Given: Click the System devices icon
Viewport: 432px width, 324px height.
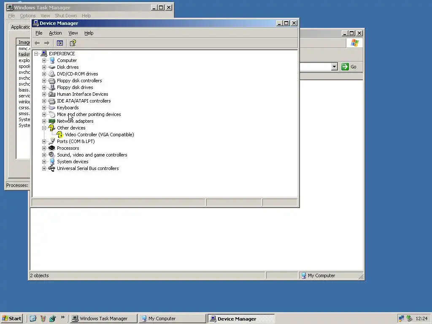Looking at the screenshot, I should [x=52, y=162].
